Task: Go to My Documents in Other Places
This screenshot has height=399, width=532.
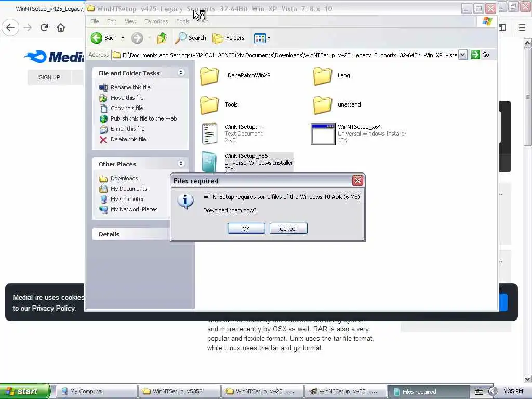Action: pos(129,189)
